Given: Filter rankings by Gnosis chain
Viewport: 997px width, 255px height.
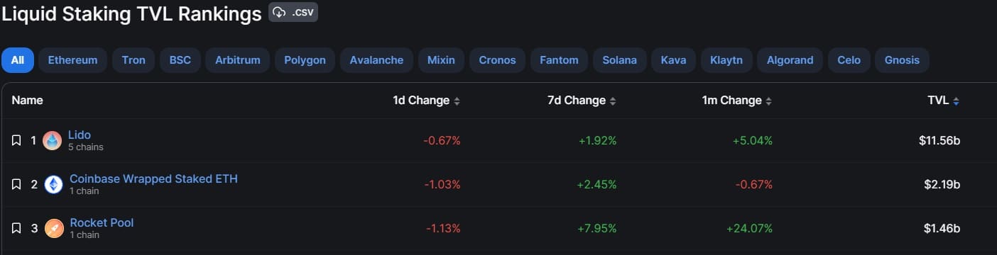Looking at the screenshot, I should coord(902,60).
